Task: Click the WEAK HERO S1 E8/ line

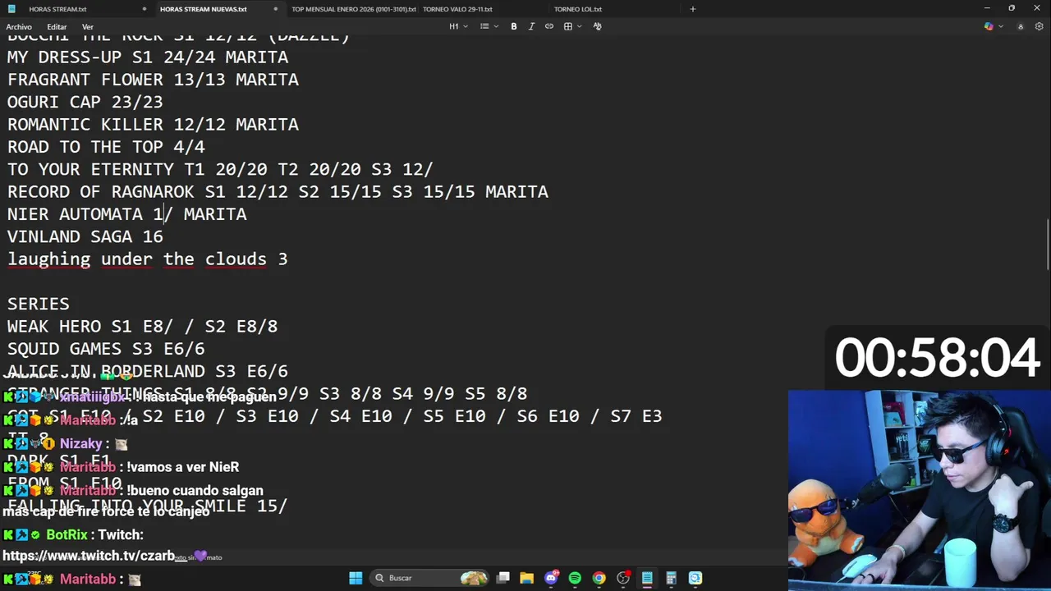Action: (143, 326)
